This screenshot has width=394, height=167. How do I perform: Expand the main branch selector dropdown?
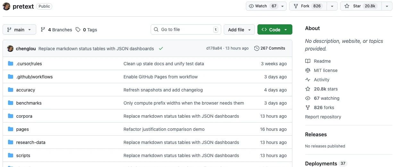pyautogui.click(x=19, y=30)
